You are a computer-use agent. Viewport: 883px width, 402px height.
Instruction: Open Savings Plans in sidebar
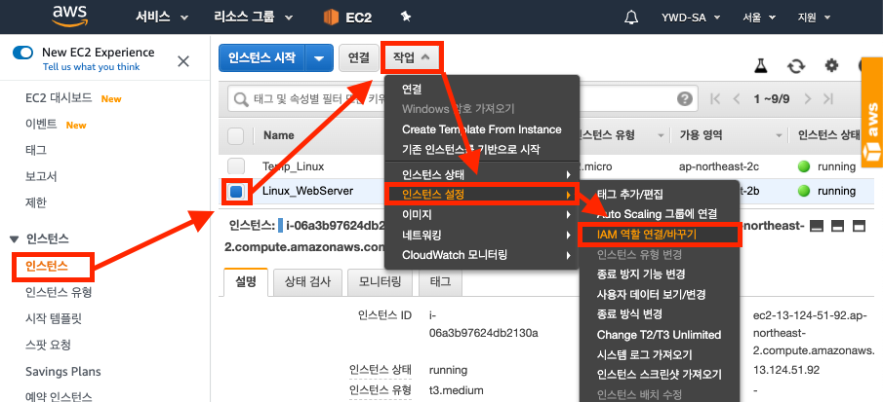(63, 371)
